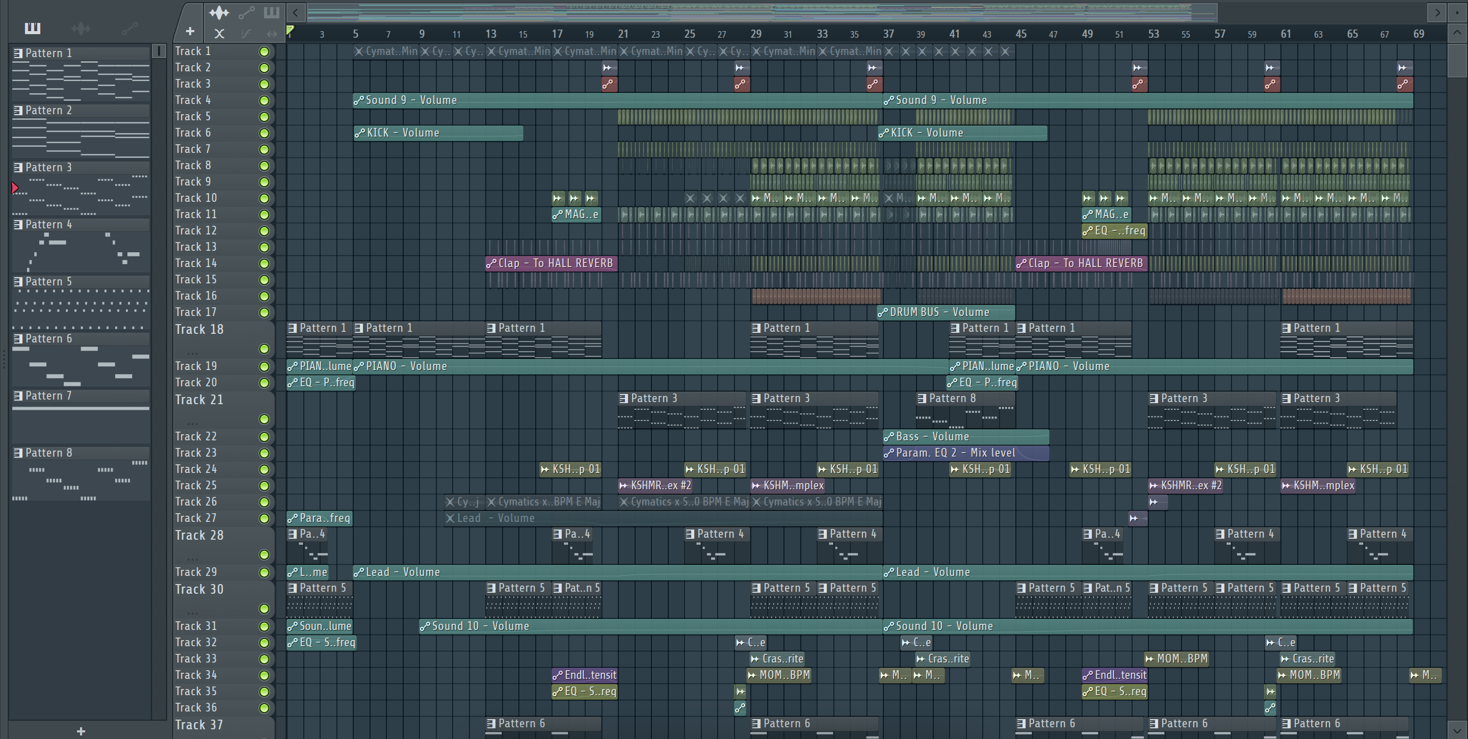This screenshot has height=739, width=1468.
Task: Click bar 33 on the timeline ruler
Action: (x=822, y=34)
